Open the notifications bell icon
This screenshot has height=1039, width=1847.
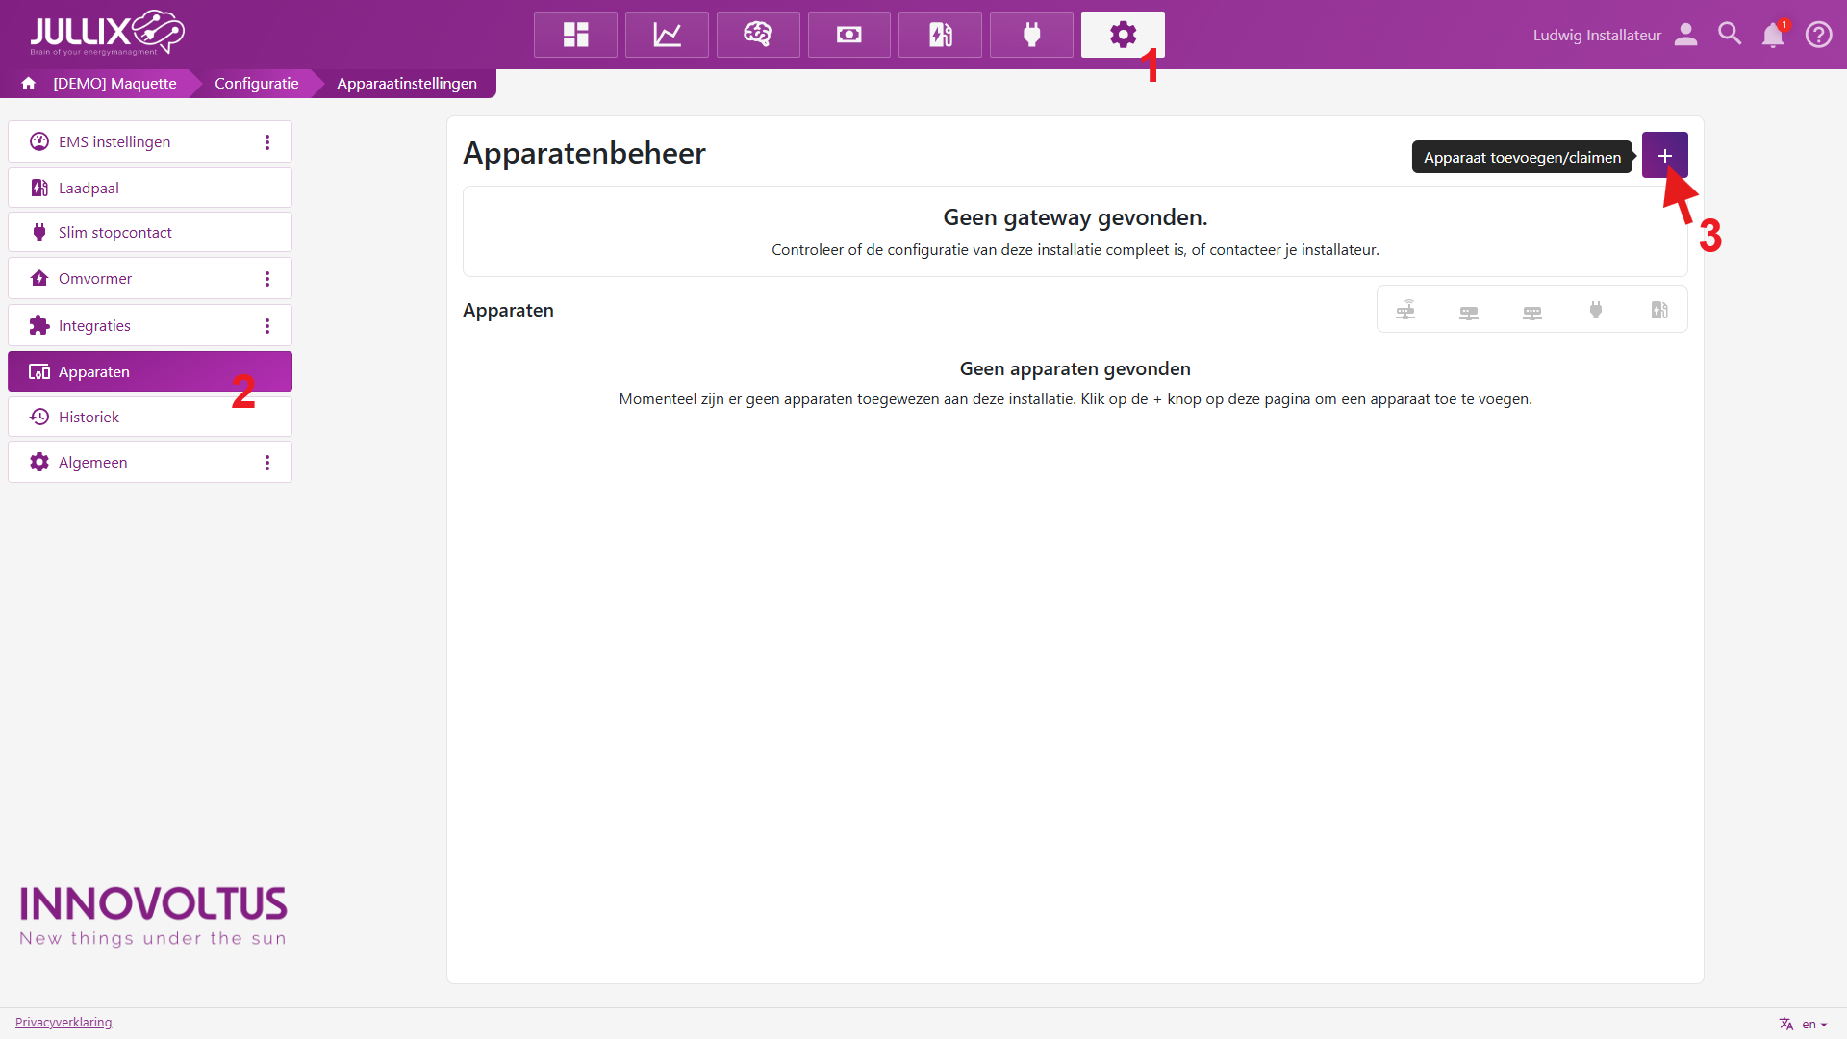[1772, 35]
